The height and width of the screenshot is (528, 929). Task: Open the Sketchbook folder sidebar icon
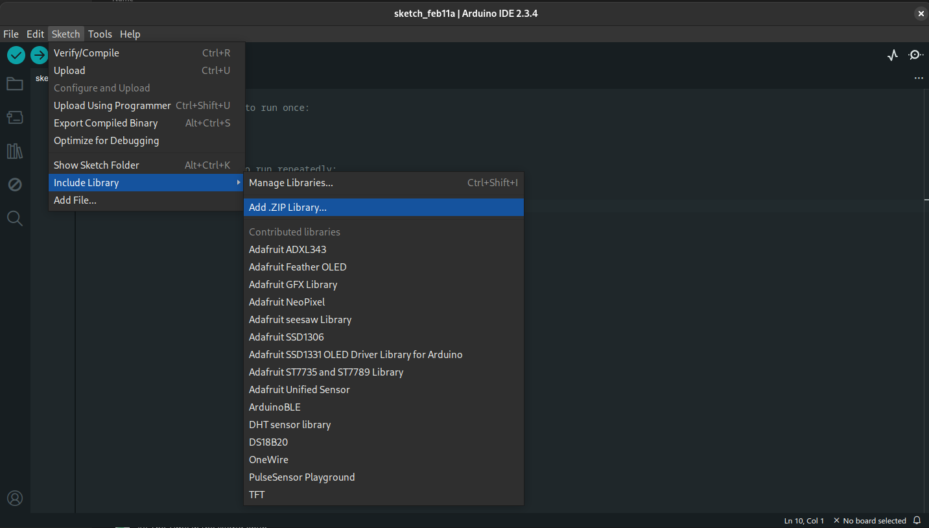pyautogui.click(x=15, y=84)
